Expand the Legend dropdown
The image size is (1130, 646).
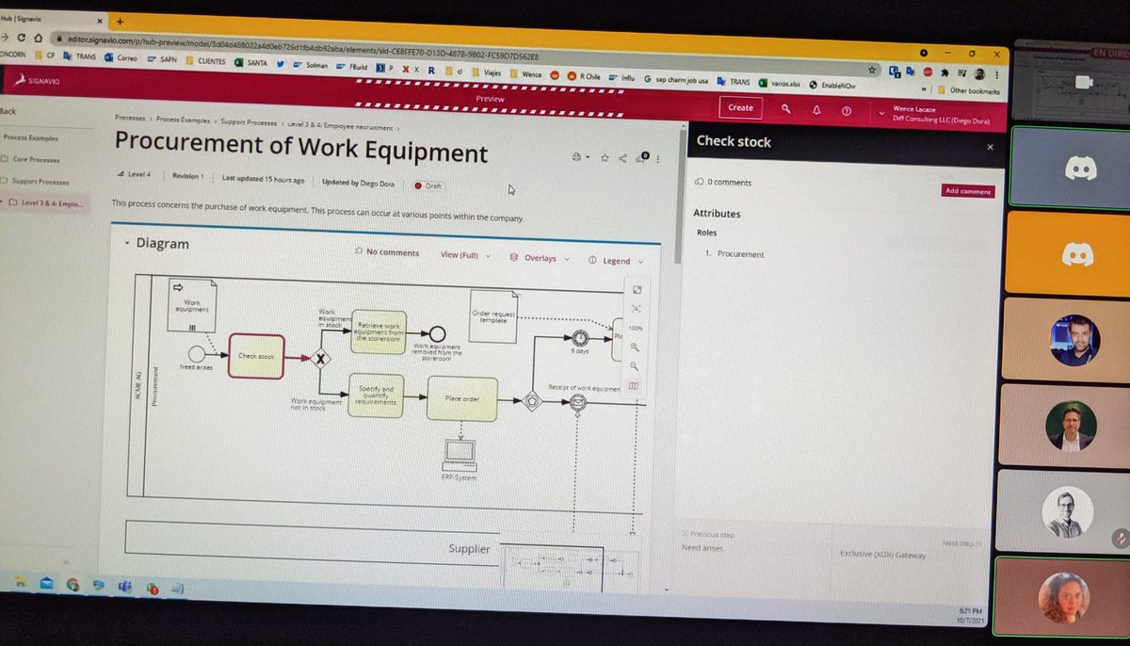click(616, 261)
